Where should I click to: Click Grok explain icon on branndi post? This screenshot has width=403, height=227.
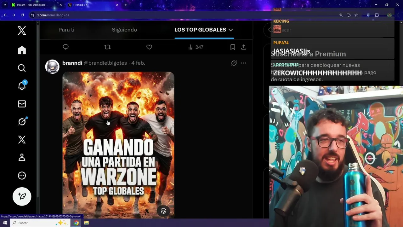click(234, 63)
